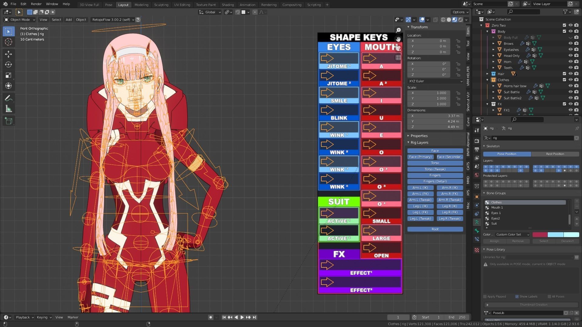Open the Physics properties tab icon
This screenshot has width=582, height=327.
pos(477,205)
